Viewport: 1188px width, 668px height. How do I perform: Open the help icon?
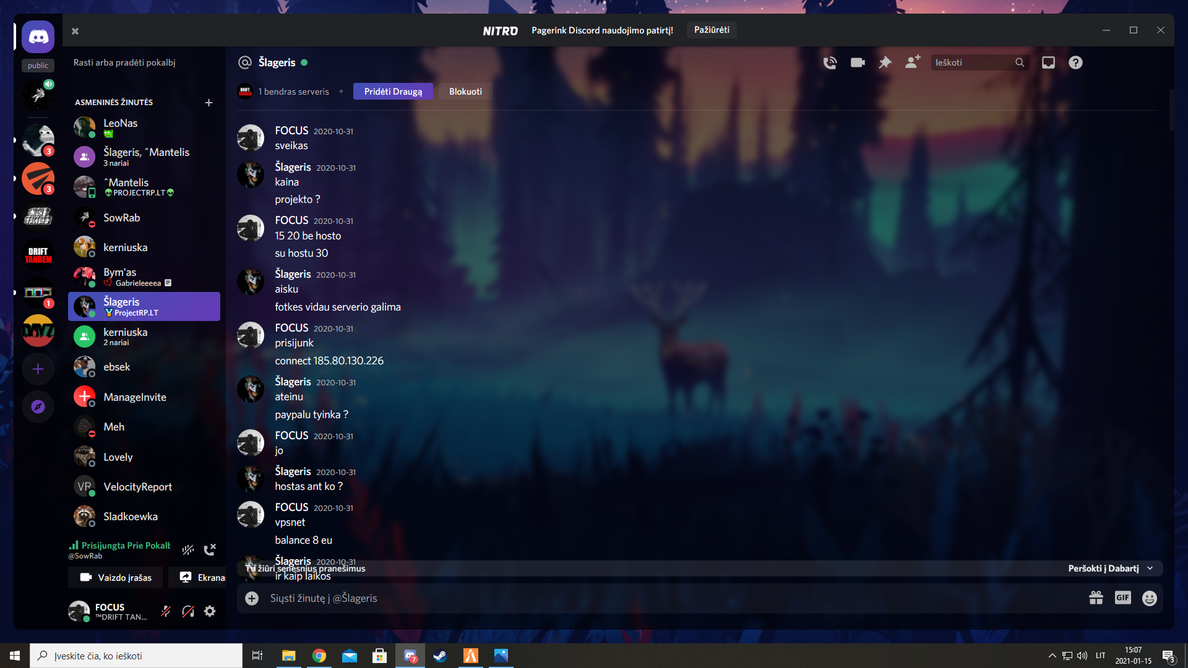click(x=1075, y=62)
